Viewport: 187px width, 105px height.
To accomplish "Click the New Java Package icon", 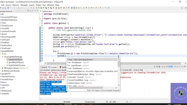I will (x=56, y=8).
